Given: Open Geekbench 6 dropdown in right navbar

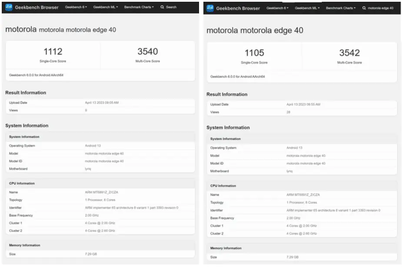Looking at the screenshot, I should (277, 8).
